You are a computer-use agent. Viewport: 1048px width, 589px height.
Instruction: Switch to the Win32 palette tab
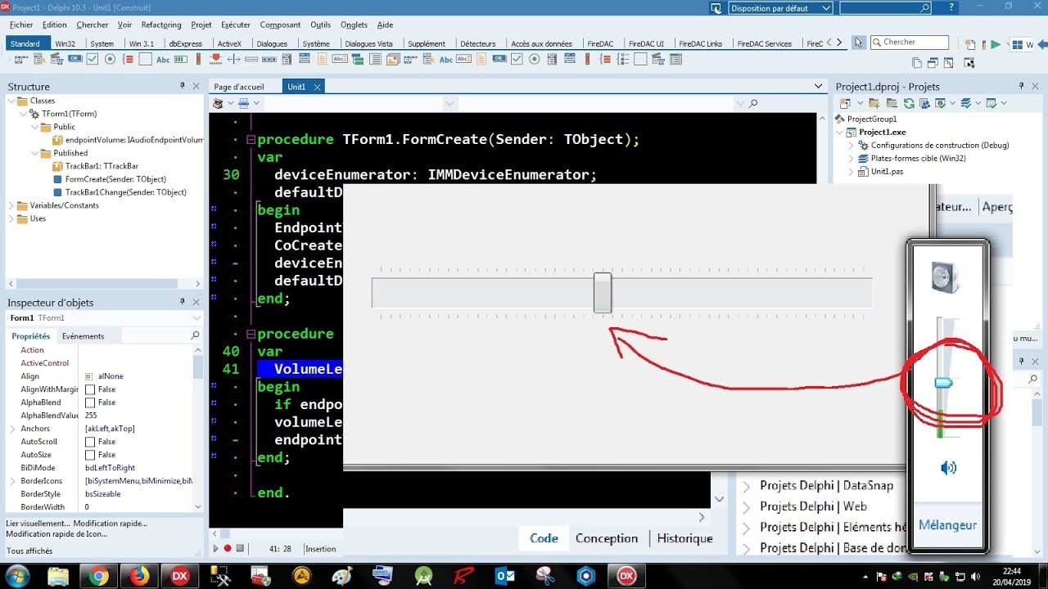pos(65,43)
